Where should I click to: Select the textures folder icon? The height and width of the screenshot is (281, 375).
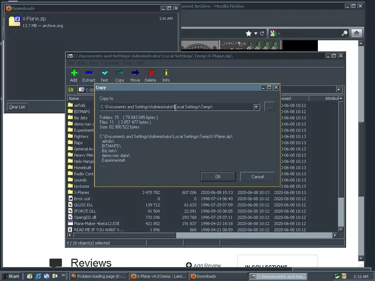point(70,186)
